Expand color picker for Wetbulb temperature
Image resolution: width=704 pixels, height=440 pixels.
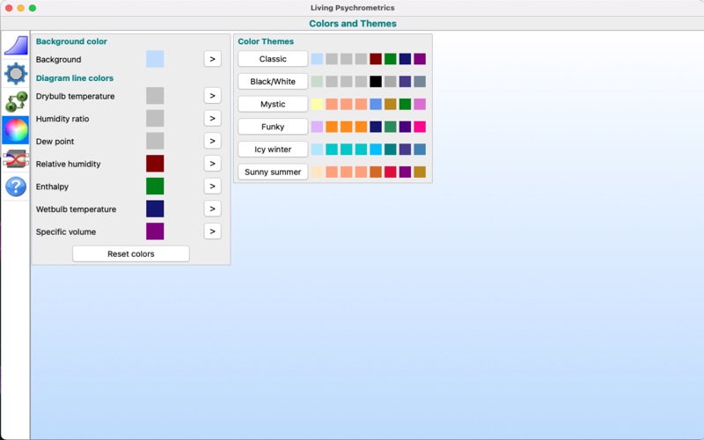click(212, 209)
